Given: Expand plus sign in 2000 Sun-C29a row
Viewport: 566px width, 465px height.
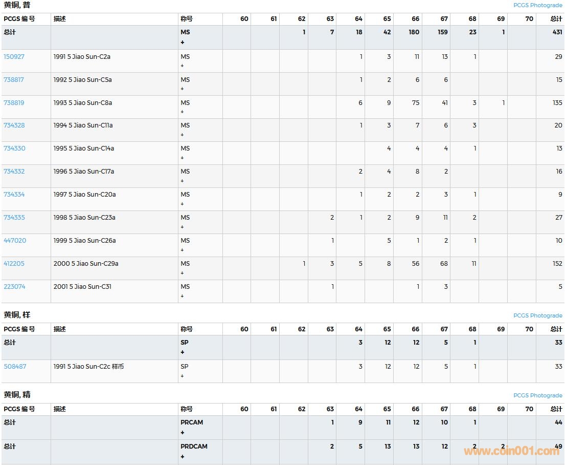Looking at the screenshot, I should point(182,273).
